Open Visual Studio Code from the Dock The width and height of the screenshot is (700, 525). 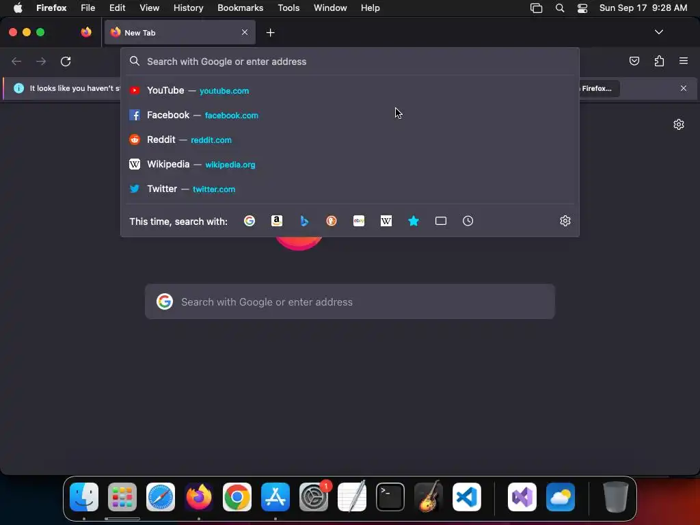coord(467,497)
